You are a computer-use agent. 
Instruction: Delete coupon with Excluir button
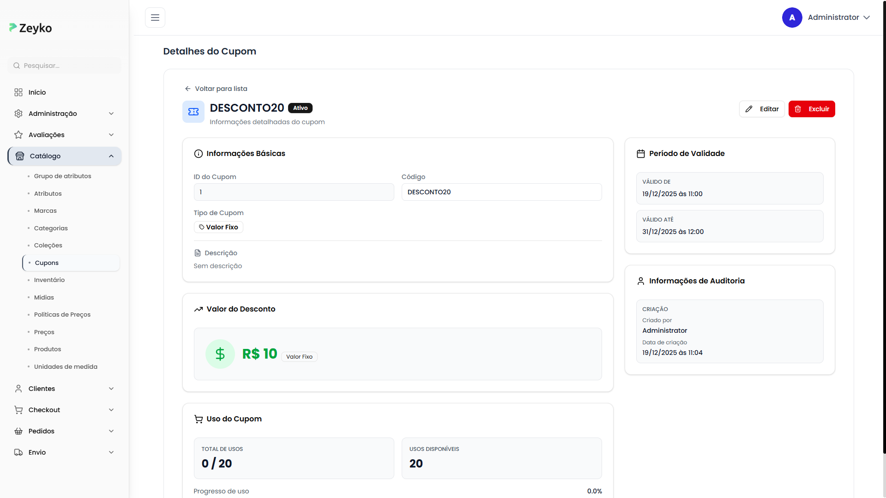(812, 109)
